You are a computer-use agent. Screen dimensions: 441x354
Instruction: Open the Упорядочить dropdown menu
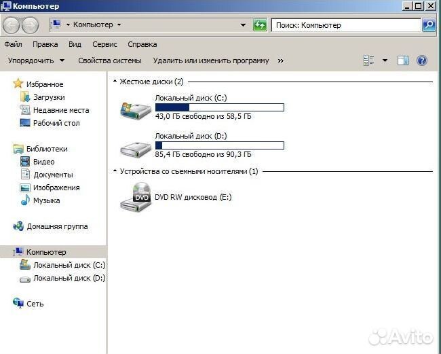coord(36,60)
